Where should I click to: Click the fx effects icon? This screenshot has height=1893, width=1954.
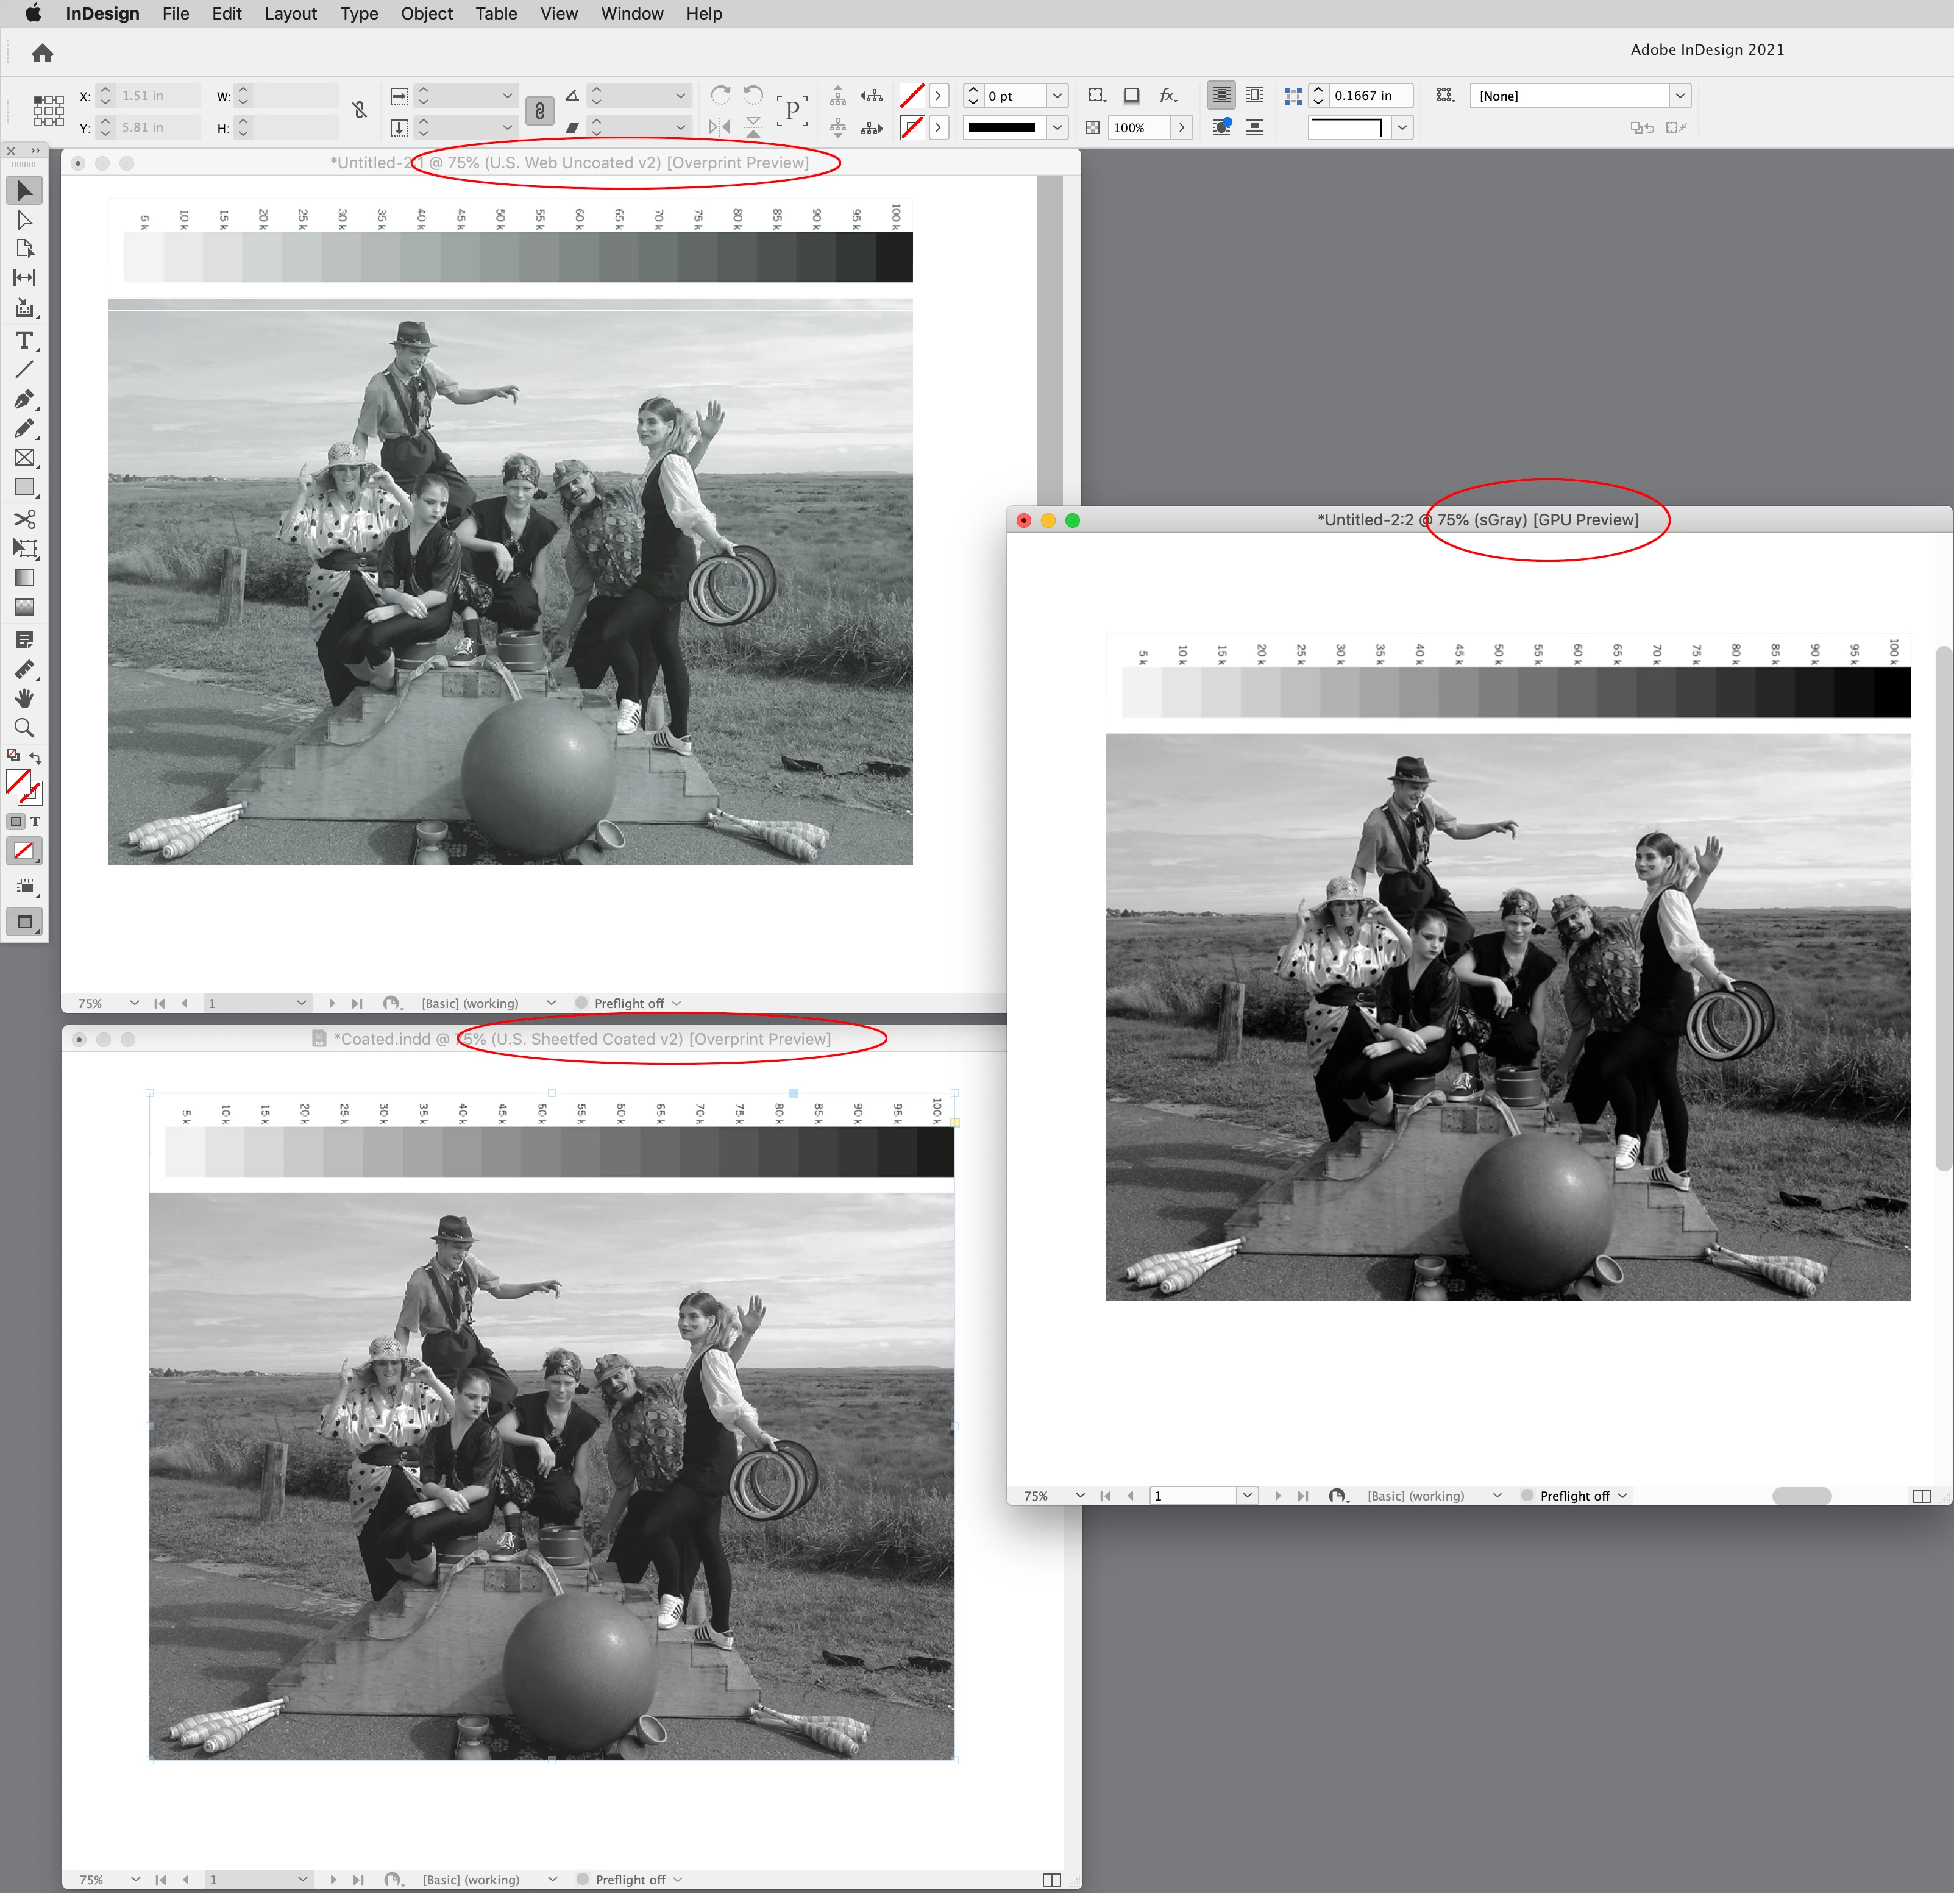1167,96
